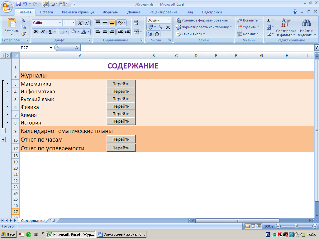
Task: Click the center text alignment icon
Action: [105, 32]
